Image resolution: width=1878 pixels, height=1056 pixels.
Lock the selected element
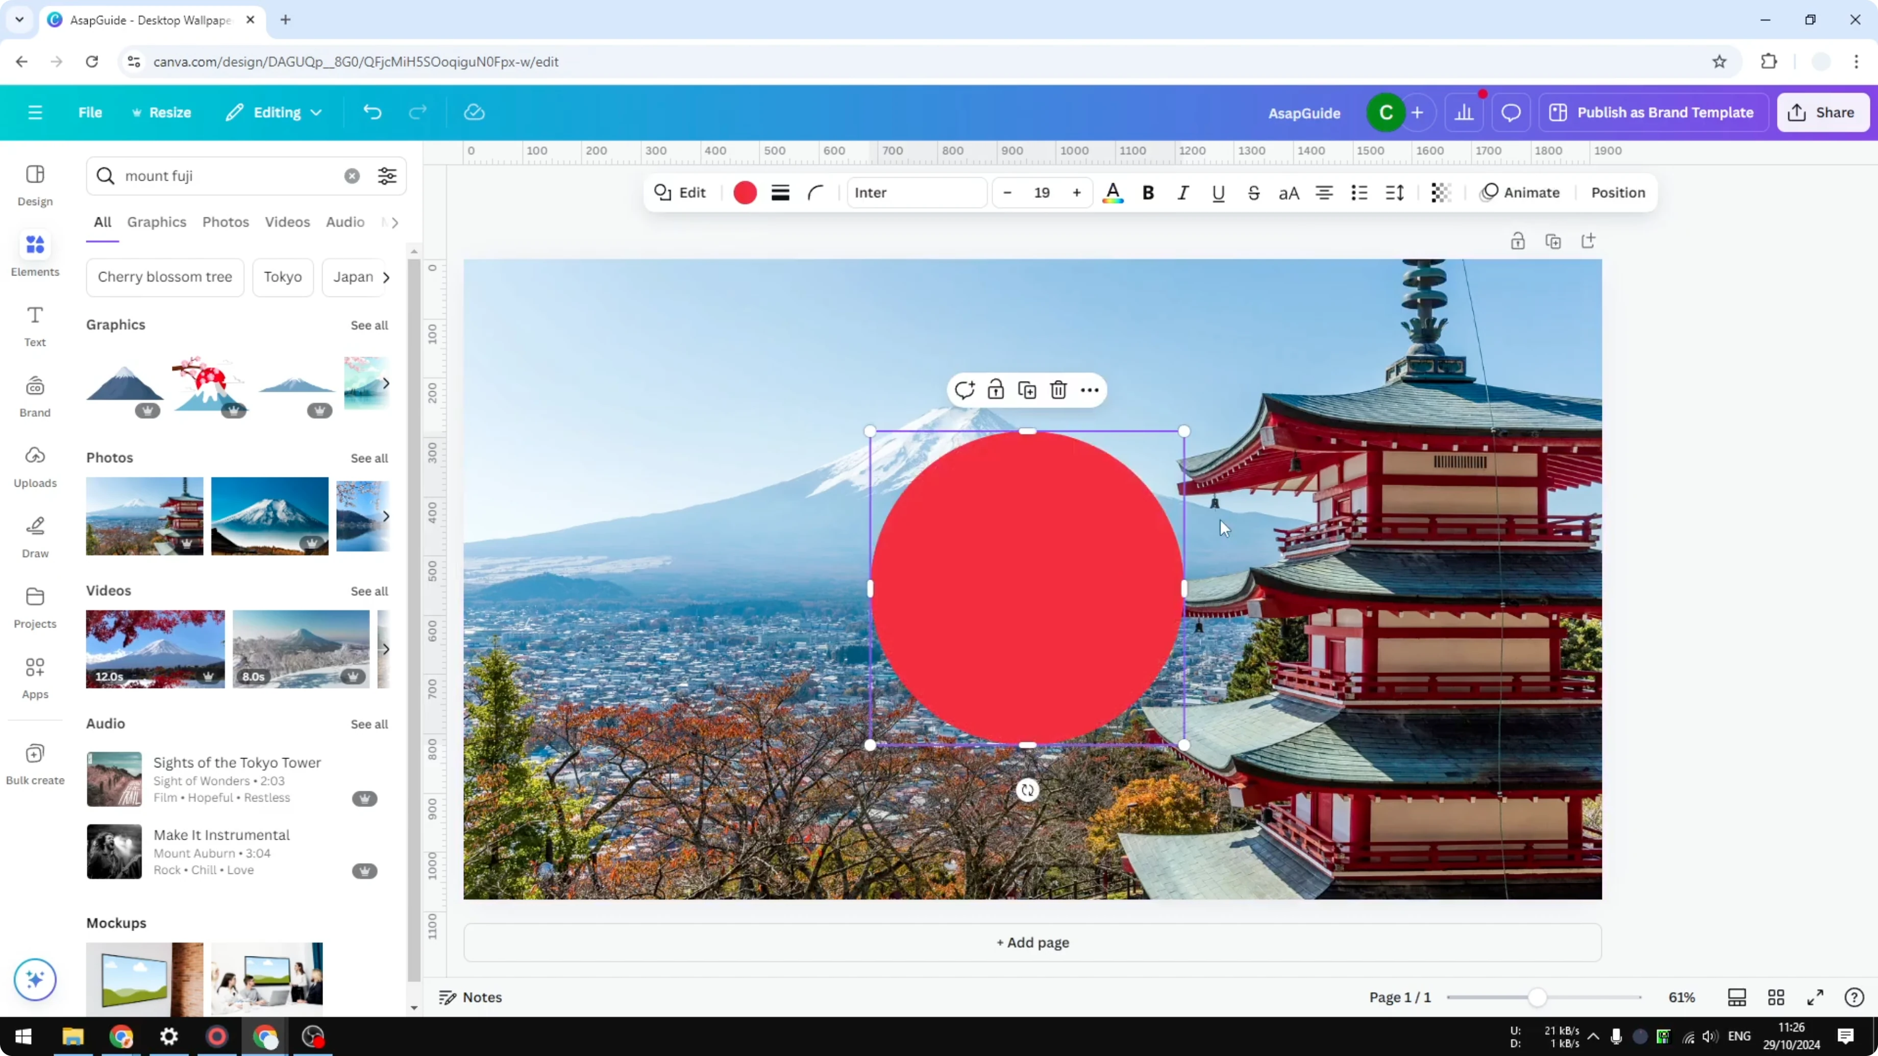coord(996,390)
